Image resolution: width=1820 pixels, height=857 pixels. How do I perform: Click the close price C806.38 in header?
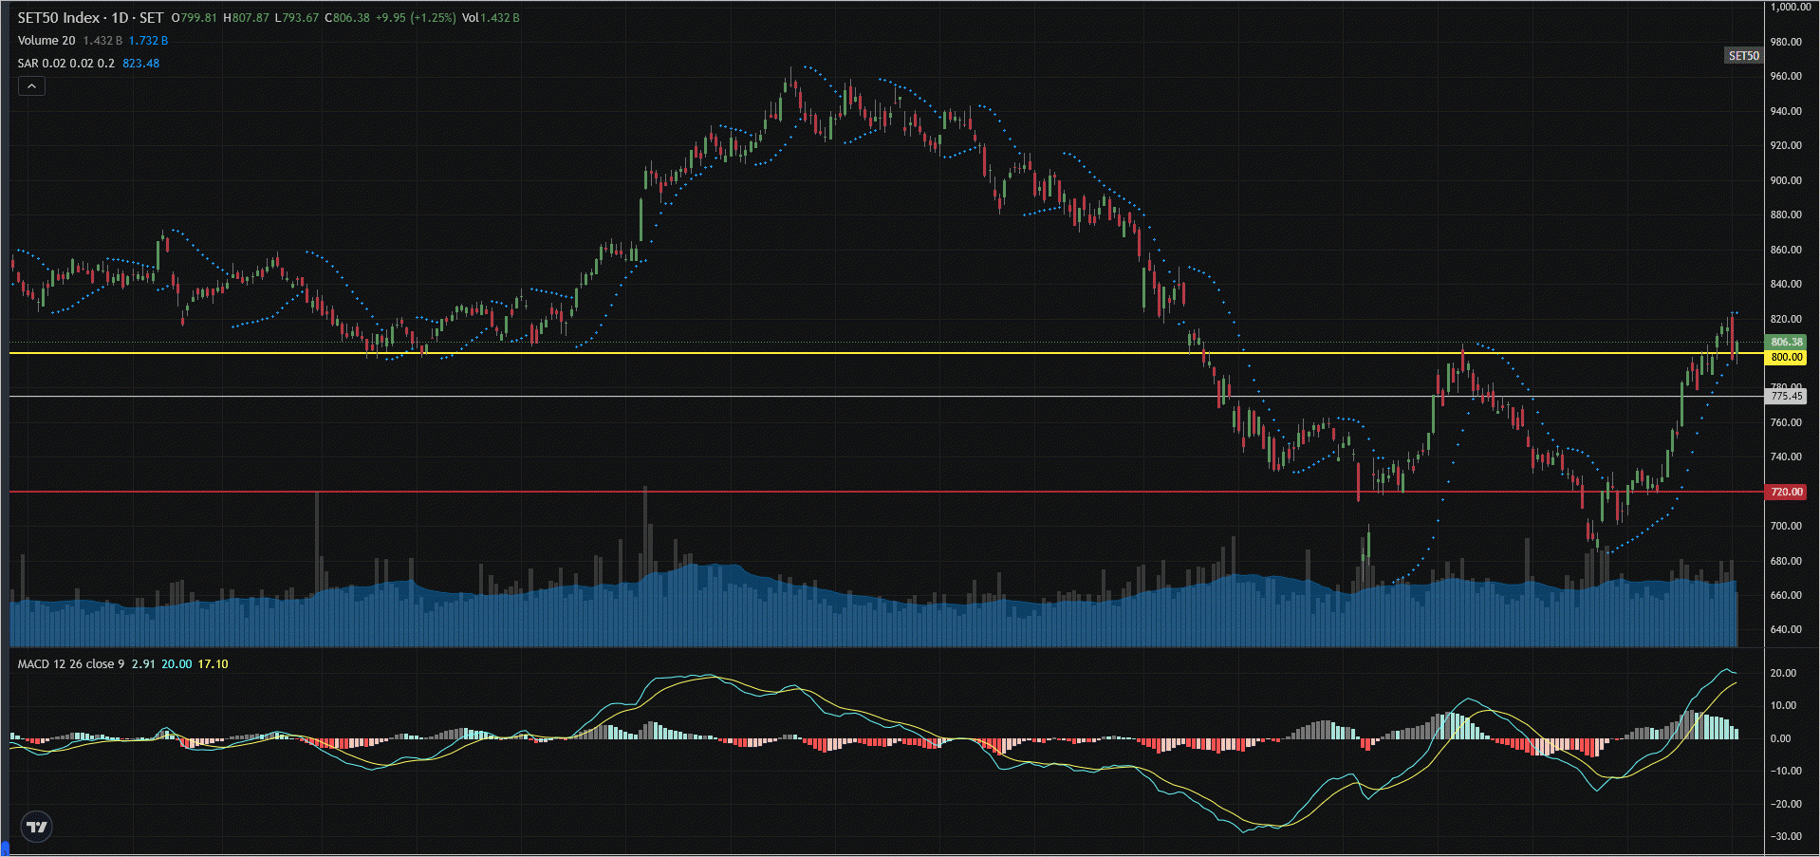(347, 18)
